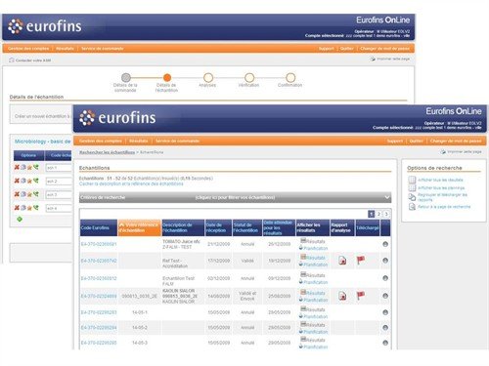This screenshot has height=366, width=489.
Task: Open Gestion des comptes menu in front window
Action: [101, 141]
